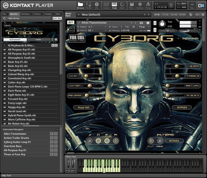The image size is (207, 178).
Task: Switch to the Auto tab
Action: coord(58,14)
